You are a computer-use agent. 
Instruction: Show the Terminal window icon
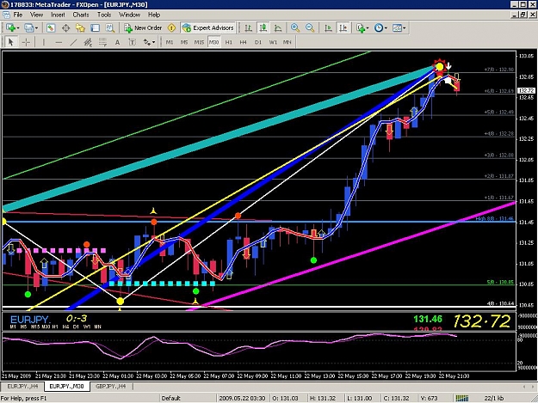point(95,28)
